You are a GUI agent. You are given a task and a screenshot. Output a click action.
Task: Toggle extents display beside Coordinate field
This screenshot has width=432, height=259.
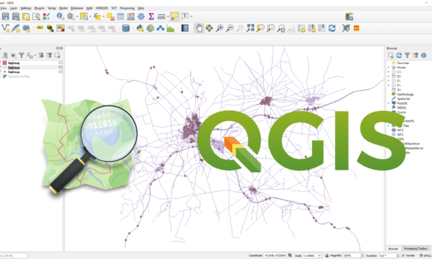(290, 256)
